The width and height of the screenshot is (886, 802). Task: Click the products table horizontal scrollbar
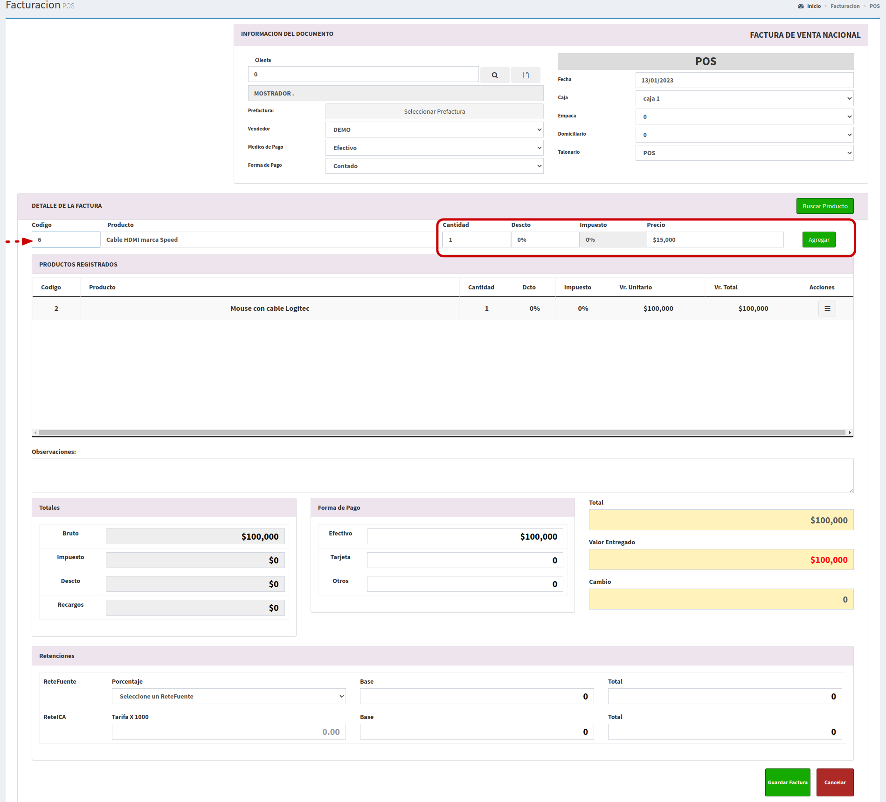[x=442, y=433]
